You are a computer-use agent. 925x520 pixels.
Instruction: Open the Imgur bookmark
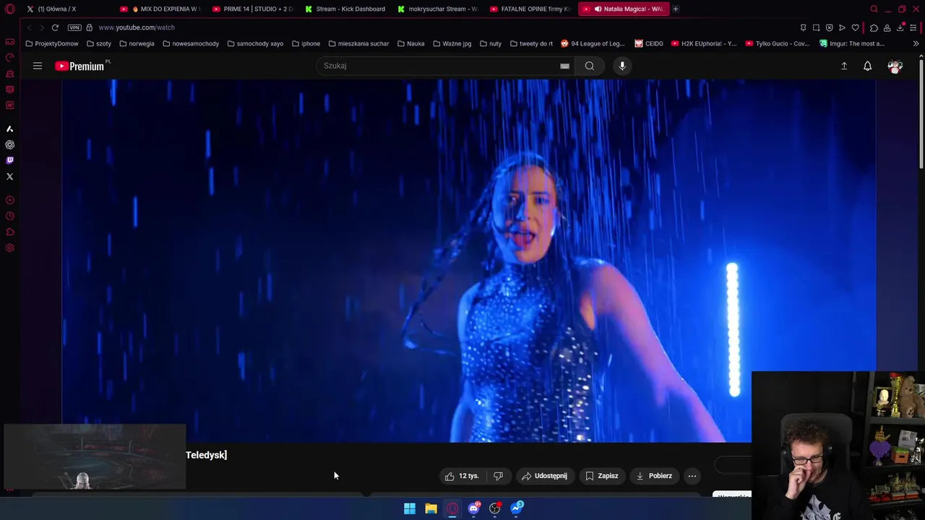pos(852,43)
